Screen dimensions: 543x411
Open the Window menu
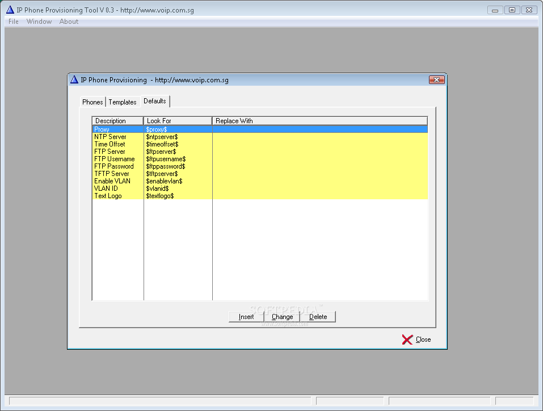tap(39, 22)
